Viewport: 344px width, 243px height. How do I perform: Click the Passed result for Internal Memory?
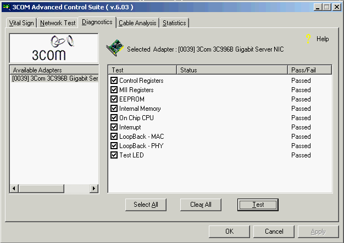(301, 109)
